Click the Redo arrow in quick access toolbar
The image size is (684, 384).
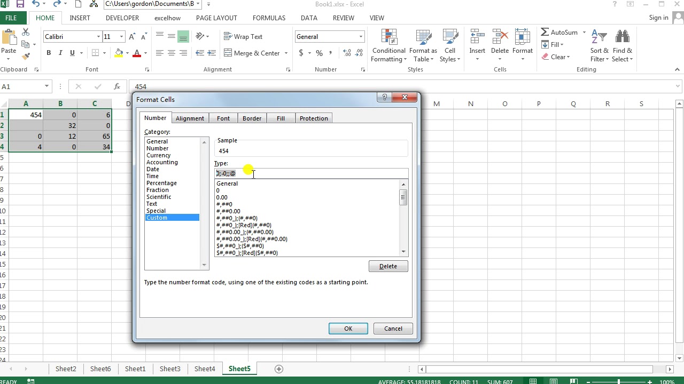57,4
